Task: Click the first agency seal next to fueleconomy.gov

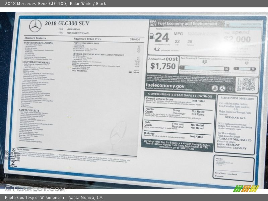Action: click(215, 88)
